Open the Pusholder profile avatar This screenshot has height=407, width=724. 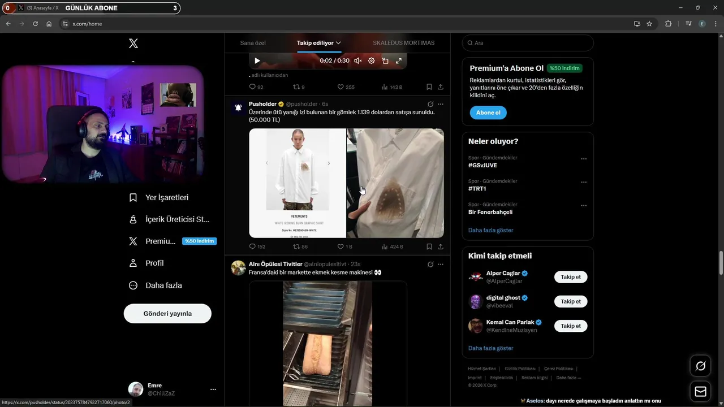[x=238, y=108]
